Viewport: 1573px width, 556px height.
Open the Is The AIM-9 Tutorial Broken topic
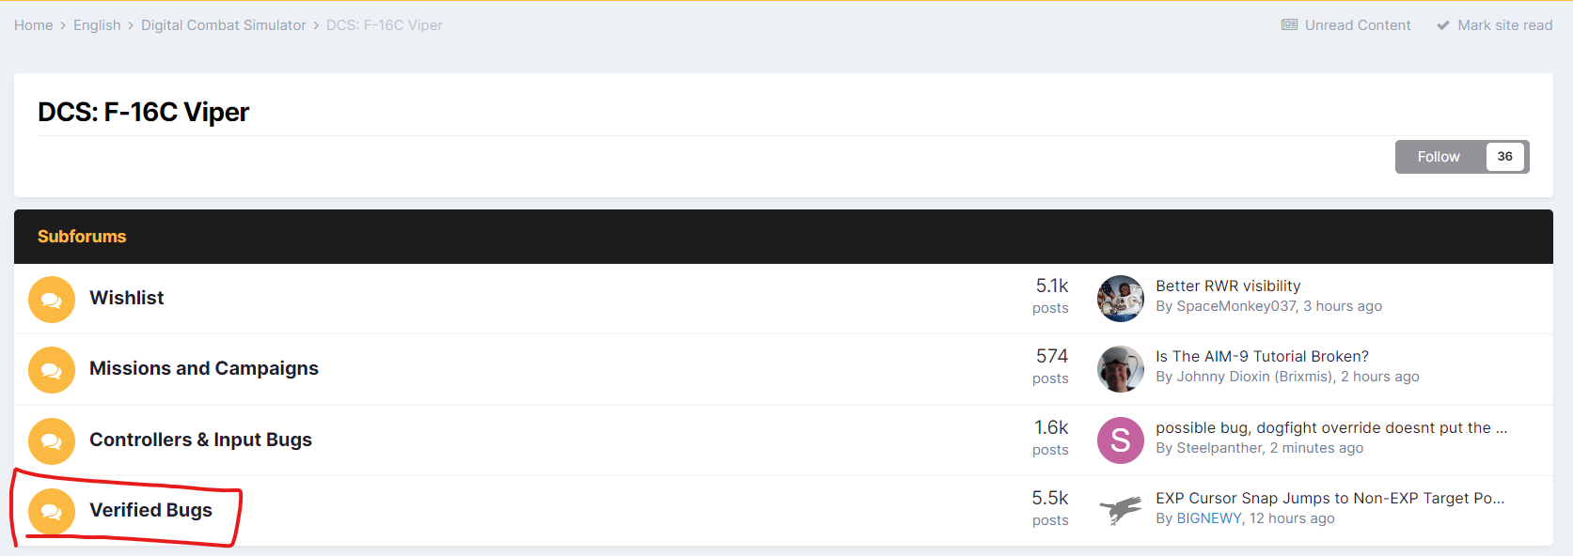pos(1262,356)
